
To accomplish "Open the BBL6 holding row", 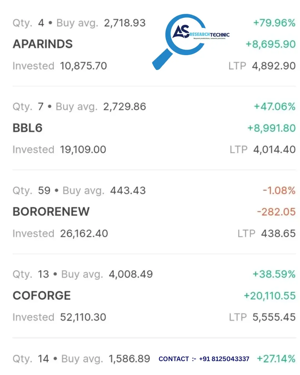I will click(x=154, y=128).
